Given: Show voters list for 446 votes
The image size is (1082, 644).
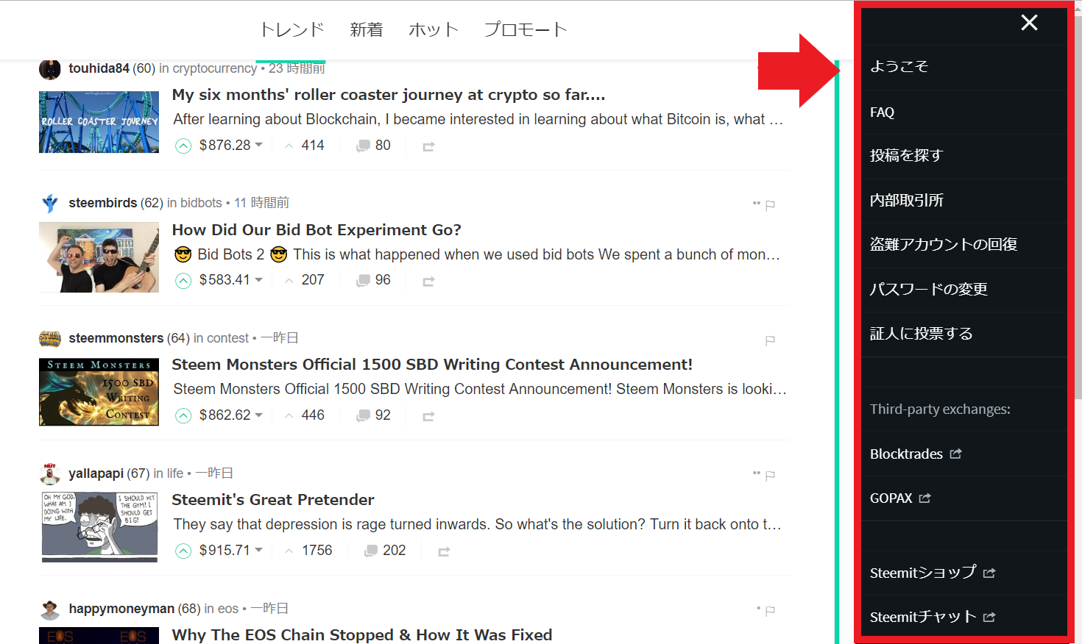Looking at the screenshot, I should click(305, 415).
